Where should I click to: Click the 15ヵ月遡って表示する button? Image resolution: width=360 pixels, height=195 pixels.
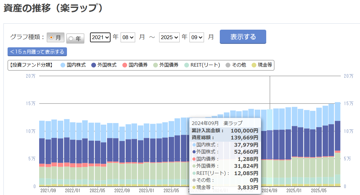(37, 51)
